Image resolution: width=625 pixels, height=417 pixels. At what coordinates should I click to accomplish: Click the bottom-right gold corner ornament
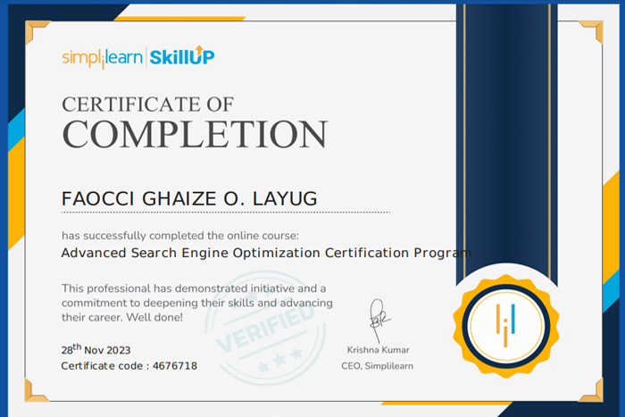590,388
